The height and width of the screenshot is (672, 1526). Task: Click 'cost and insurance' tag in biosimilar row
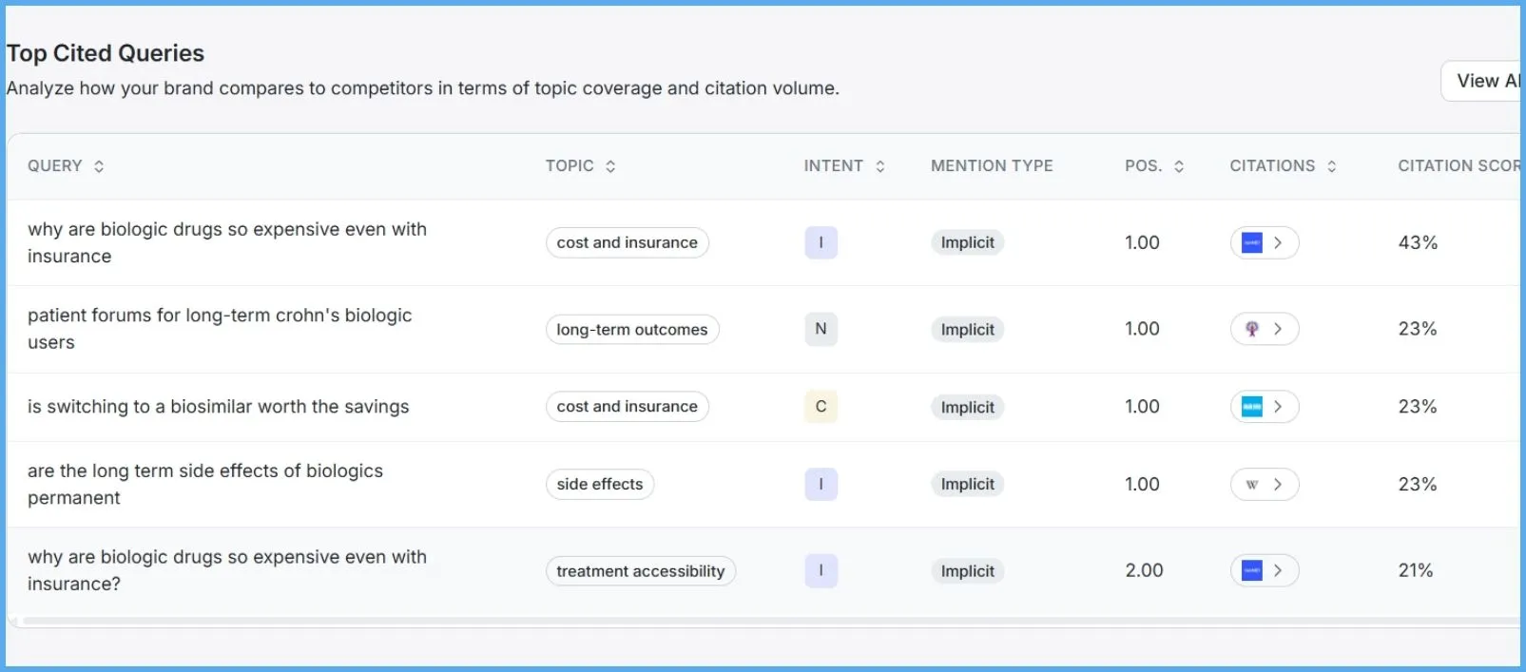coord(628,407)
